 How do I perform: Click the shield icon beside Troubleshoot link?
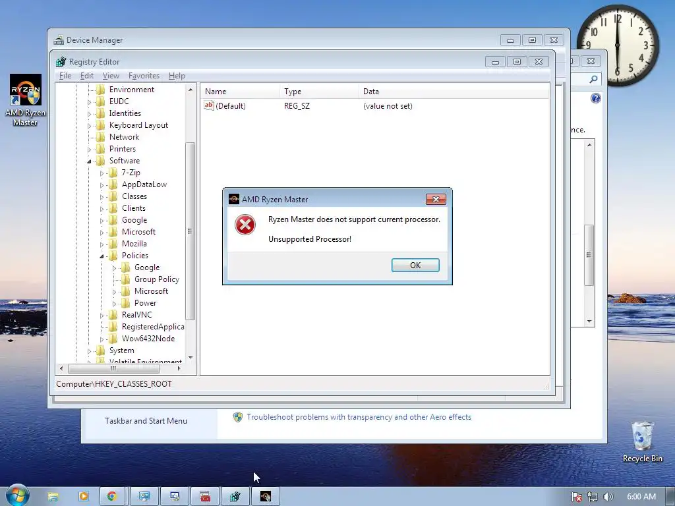pos(237,417)
